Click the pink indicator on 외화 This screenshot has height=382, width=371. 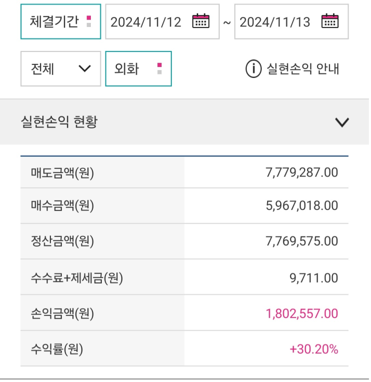coord(160,65)
